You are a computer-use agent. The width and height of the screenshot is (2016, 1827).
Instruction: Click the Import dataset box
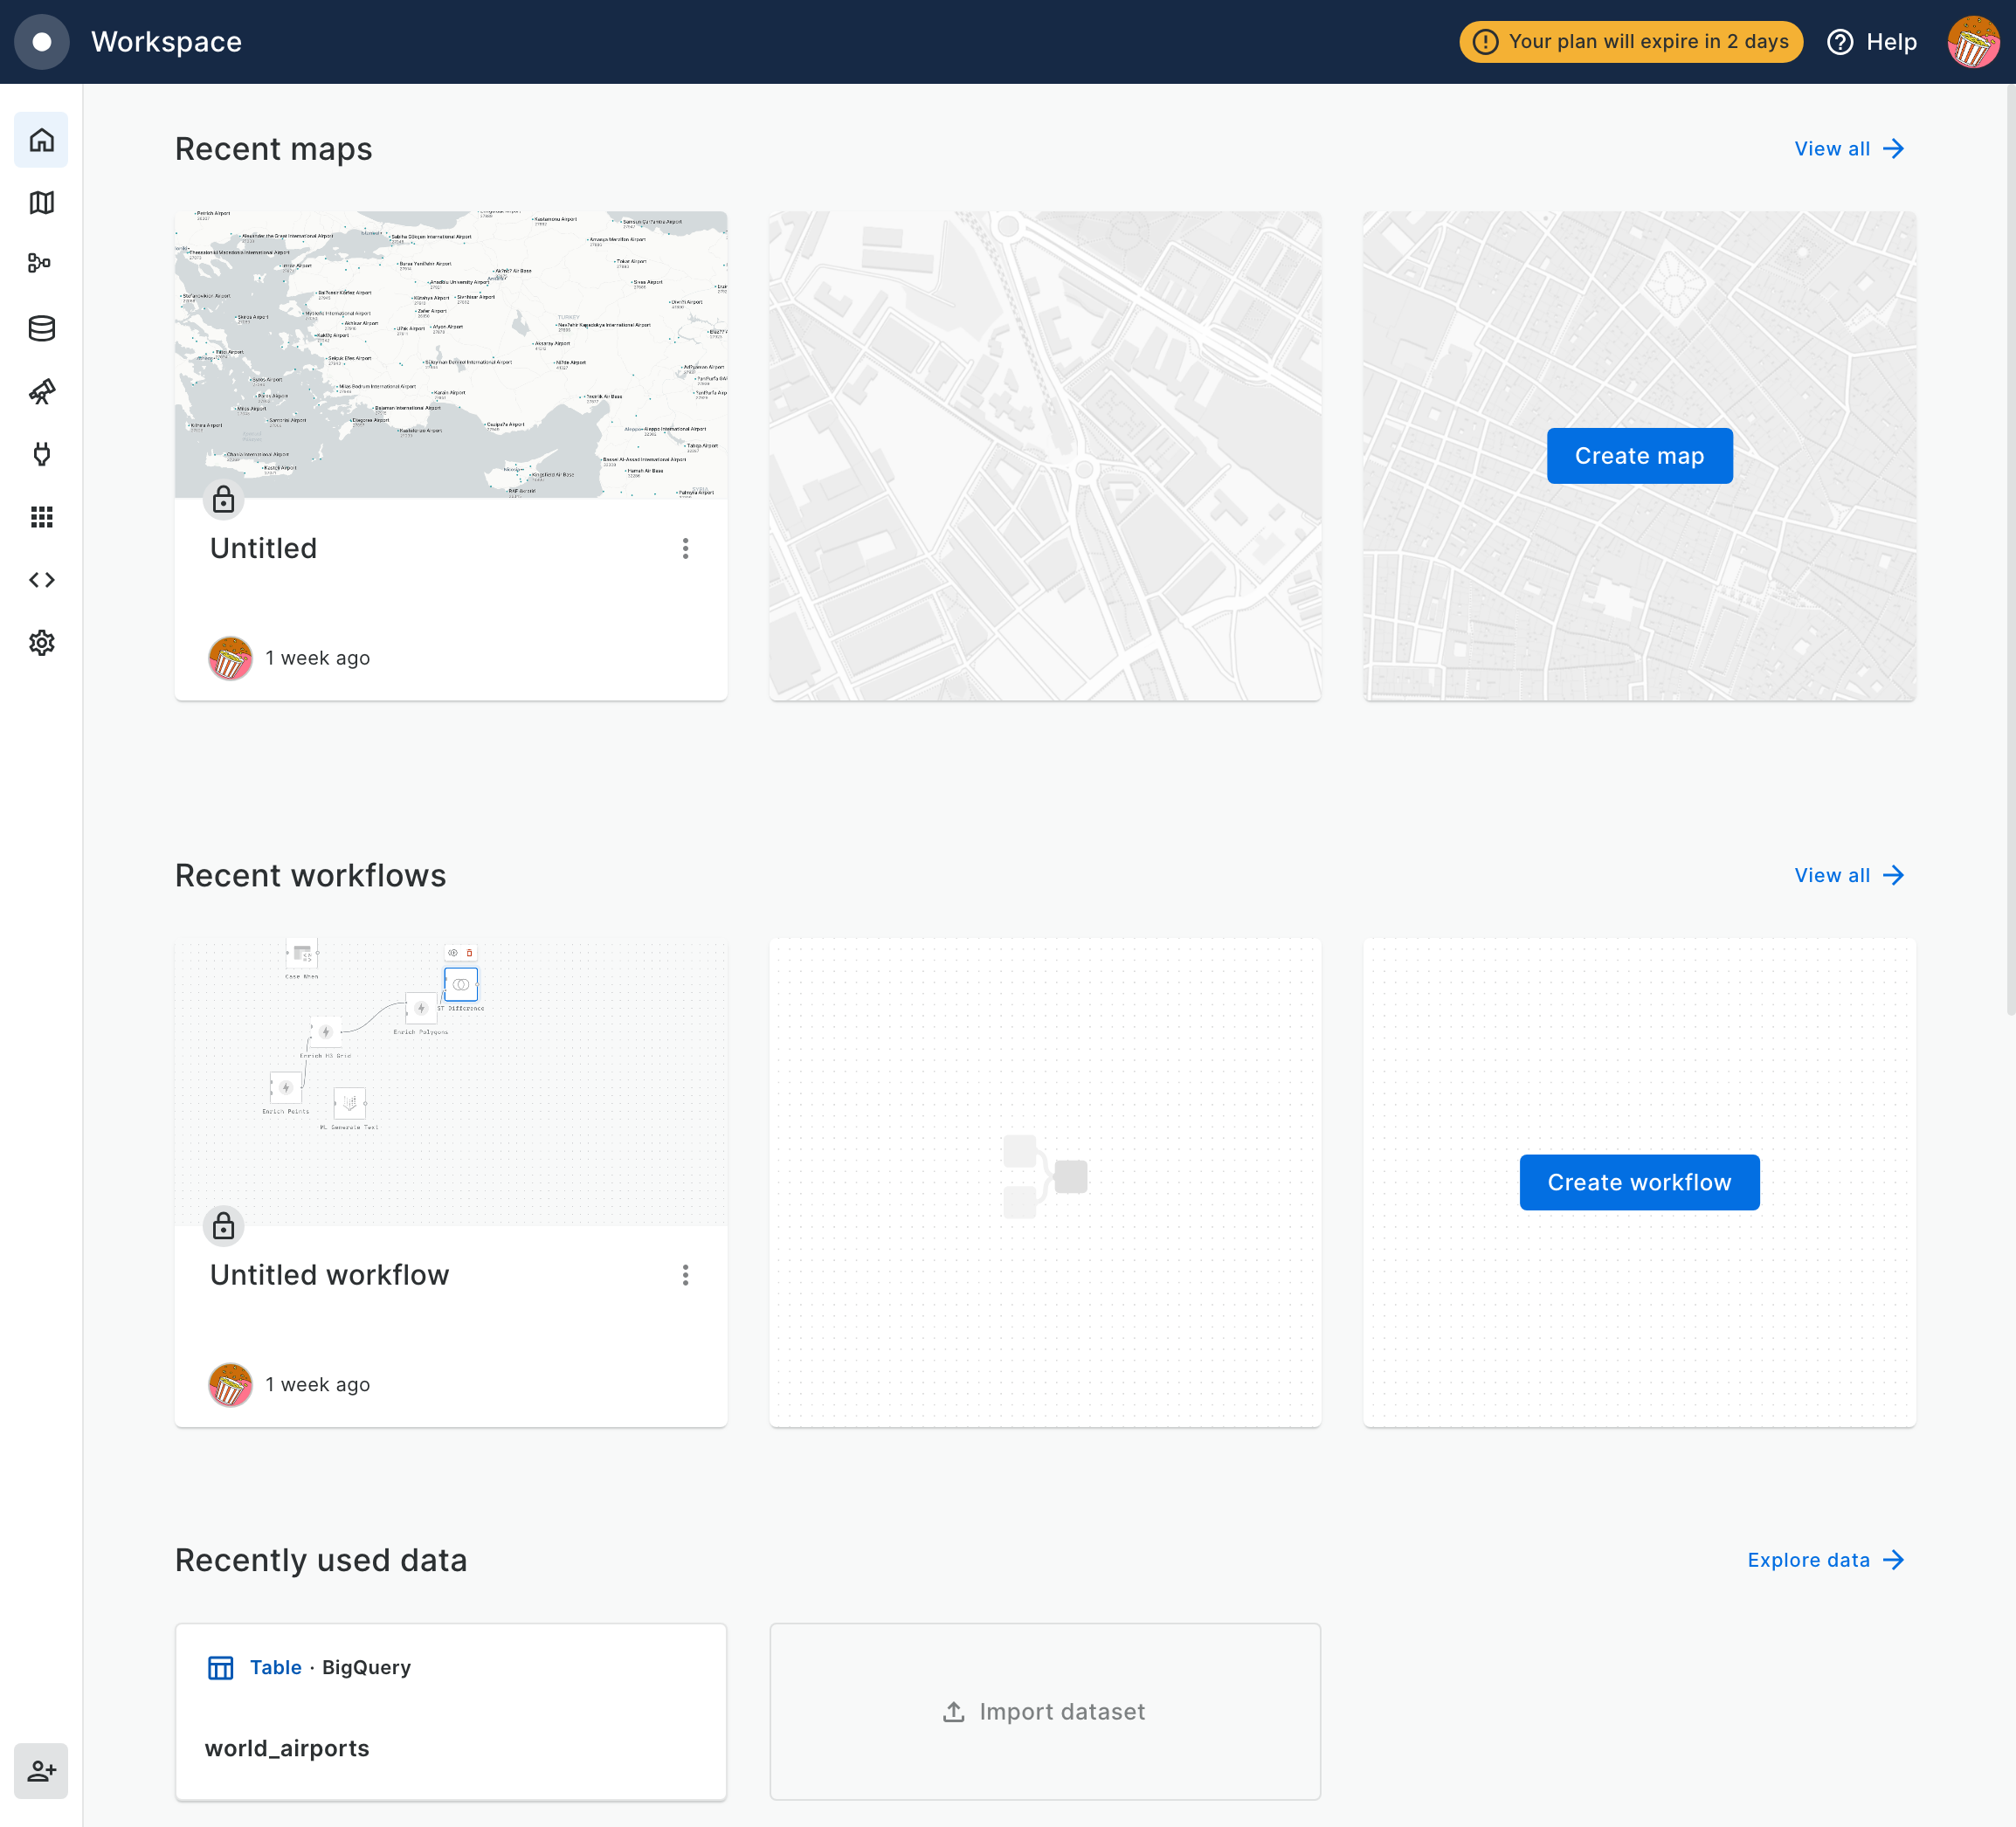[x=1045, y=1712]
